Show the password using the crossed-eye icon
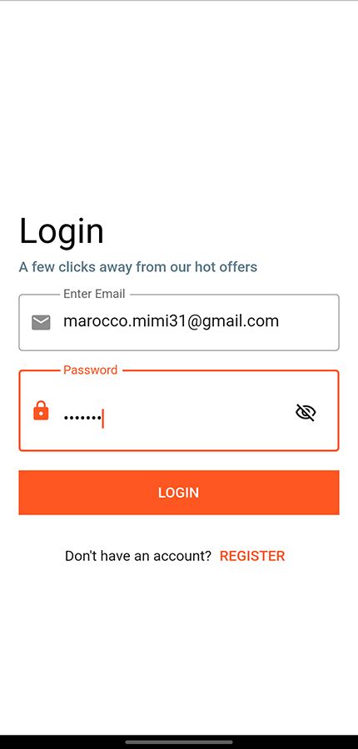Image resolution: width=358 pixels, height=749 pixels. click(306, 412)
